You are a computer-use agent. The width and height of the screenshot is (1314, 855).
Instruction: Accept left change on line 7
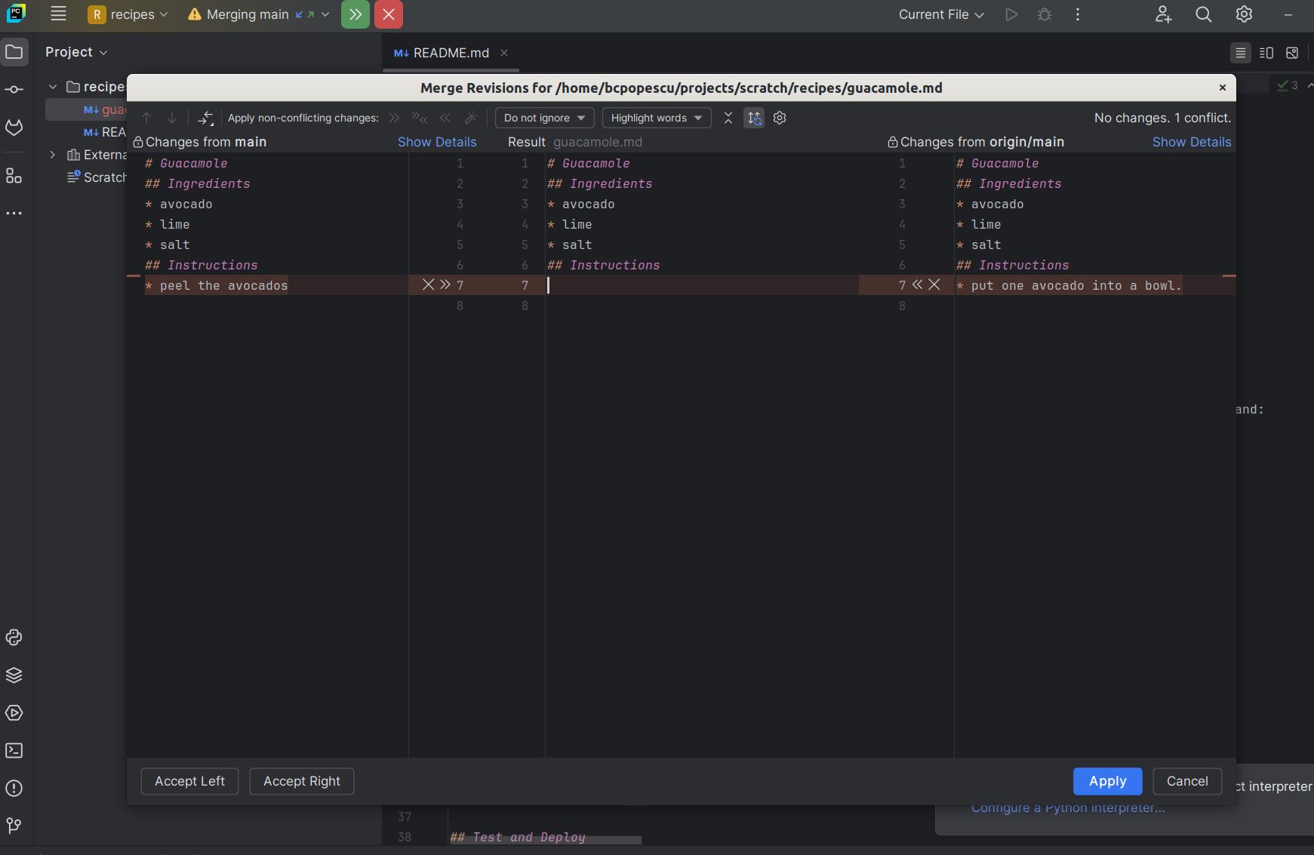[x=445, y=284]
